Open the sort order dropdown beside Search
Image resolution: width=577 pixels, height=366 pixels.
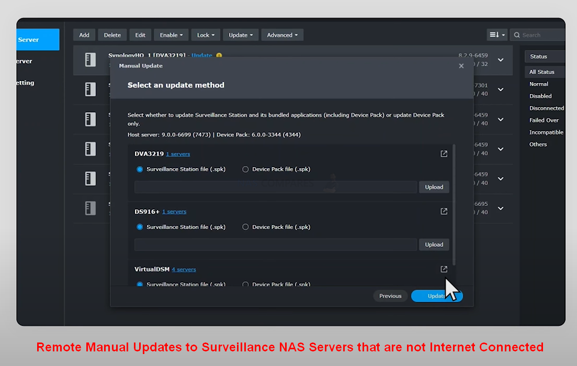(497, 35)
